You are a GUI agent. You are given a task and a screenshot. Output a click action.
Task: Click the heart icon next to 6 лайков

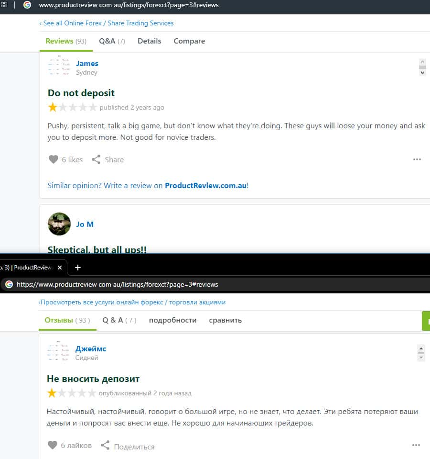(52, 445)
